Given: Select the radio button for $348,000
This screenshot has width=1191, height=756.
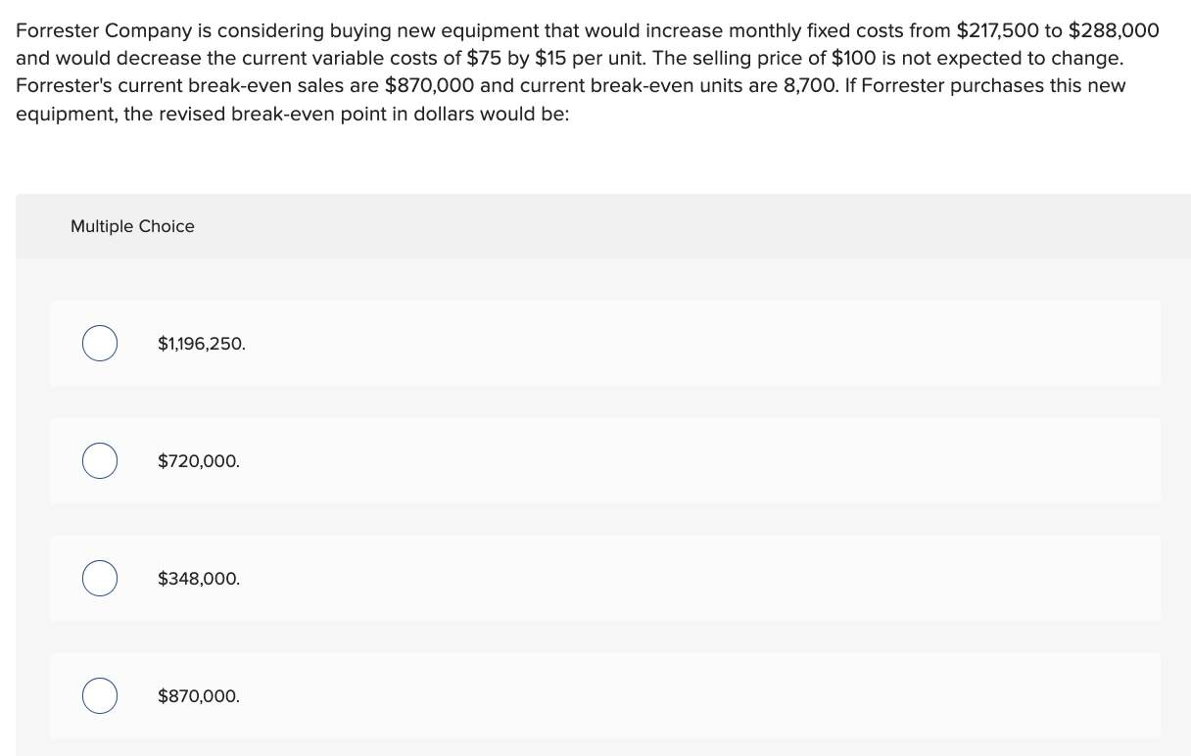Looking at the screenshot, I should coord(99,578).
